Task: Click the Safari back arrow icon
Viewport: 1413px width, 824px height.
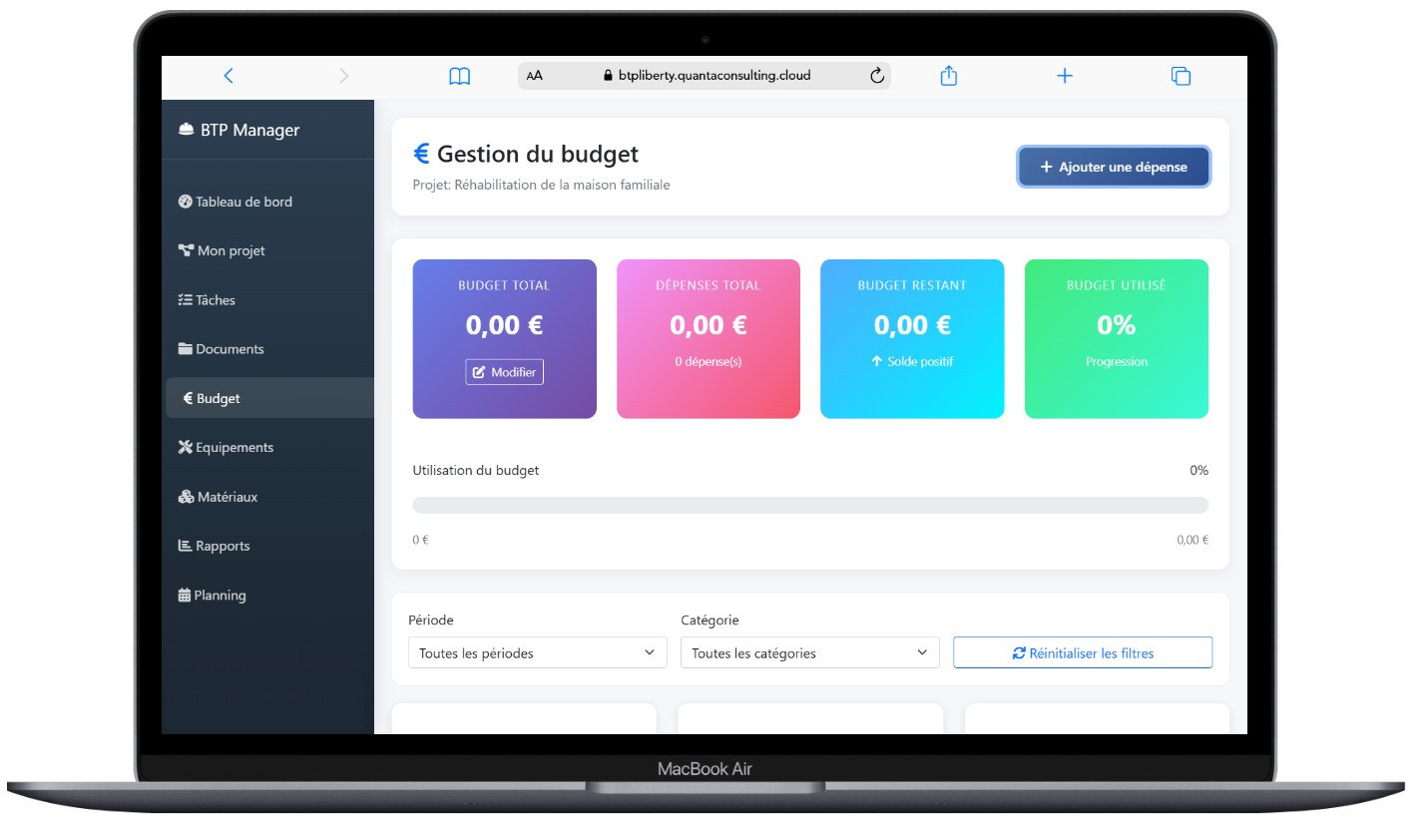Action: 229,76
